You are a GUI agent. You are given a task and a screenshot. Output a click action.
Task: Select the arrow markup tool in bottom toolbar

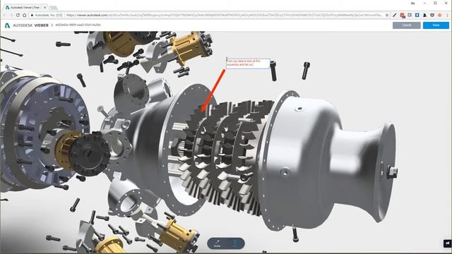217,243
